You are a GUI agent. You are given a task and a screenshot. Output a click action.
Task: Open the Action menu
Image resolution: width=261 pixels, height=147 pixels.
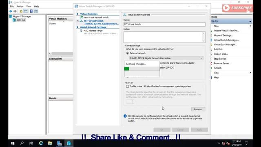[20, 7]
